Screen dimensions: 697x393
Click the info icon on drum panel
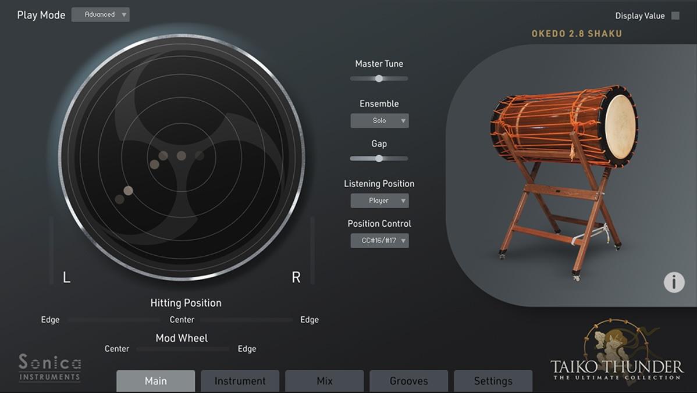pyautogui.click(x=674, y=282)
